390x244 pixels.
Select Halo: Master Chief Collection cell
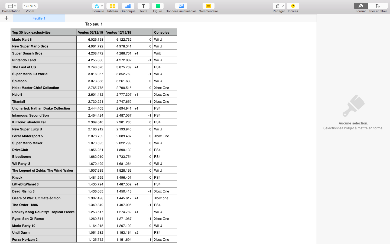pyautogui.click(x=44, y=88)
